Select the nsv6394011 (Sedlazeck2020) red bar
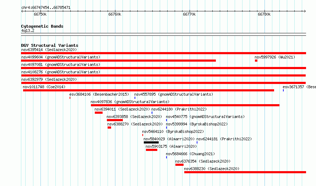This screenshot has width=316, height=186. (99, 113)
